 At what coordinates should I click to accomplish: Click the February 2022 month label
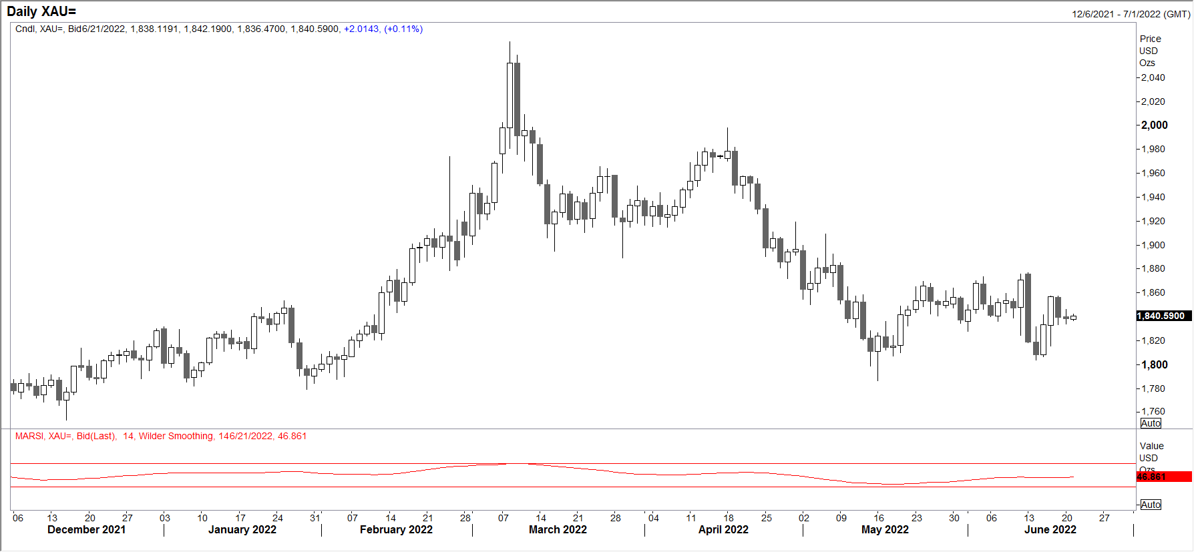396,530
